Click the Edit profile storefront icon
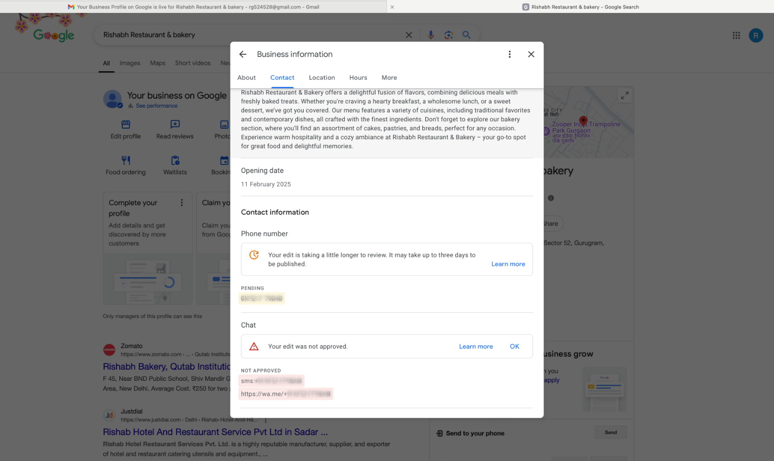The image size is (774, 461). (125, 124)
